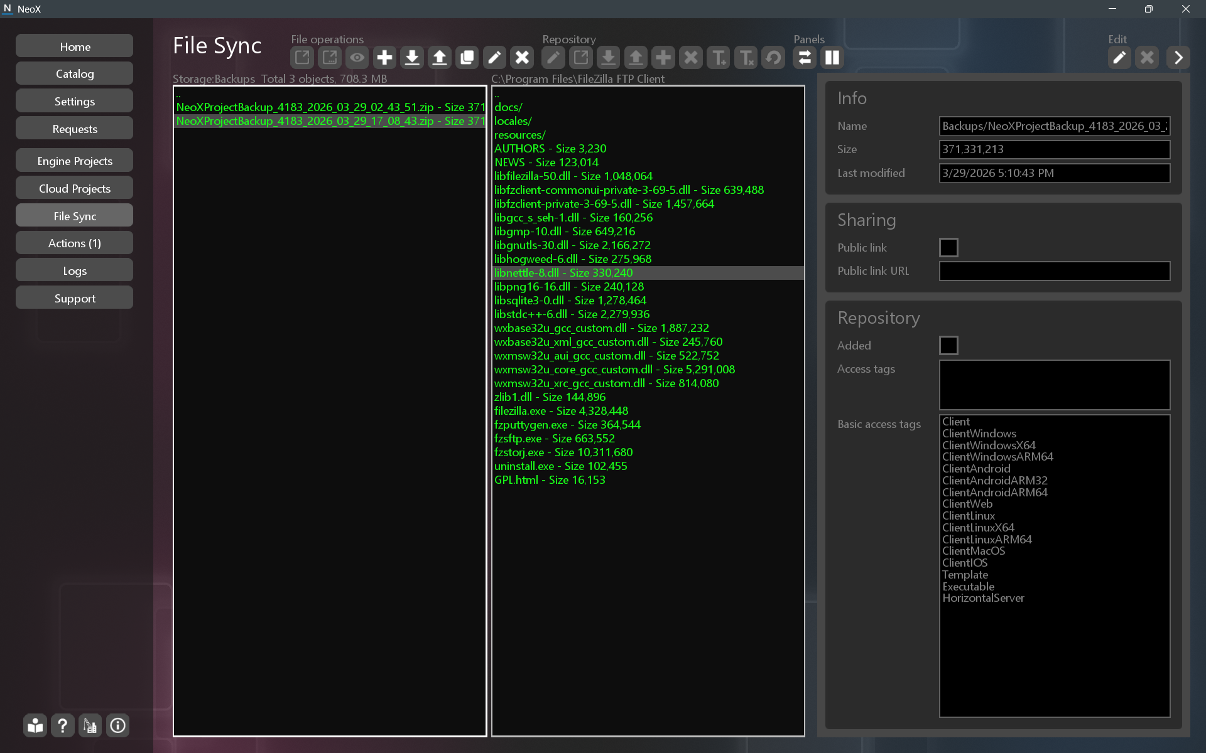Click the copy icon in File operations
The image size is (1206, 753).
(x=467, y=58)
